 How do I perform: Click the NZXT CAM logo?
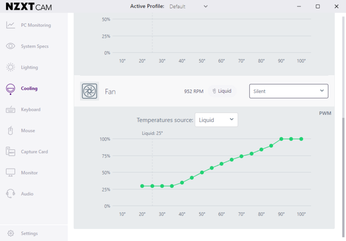coord(28,7)
